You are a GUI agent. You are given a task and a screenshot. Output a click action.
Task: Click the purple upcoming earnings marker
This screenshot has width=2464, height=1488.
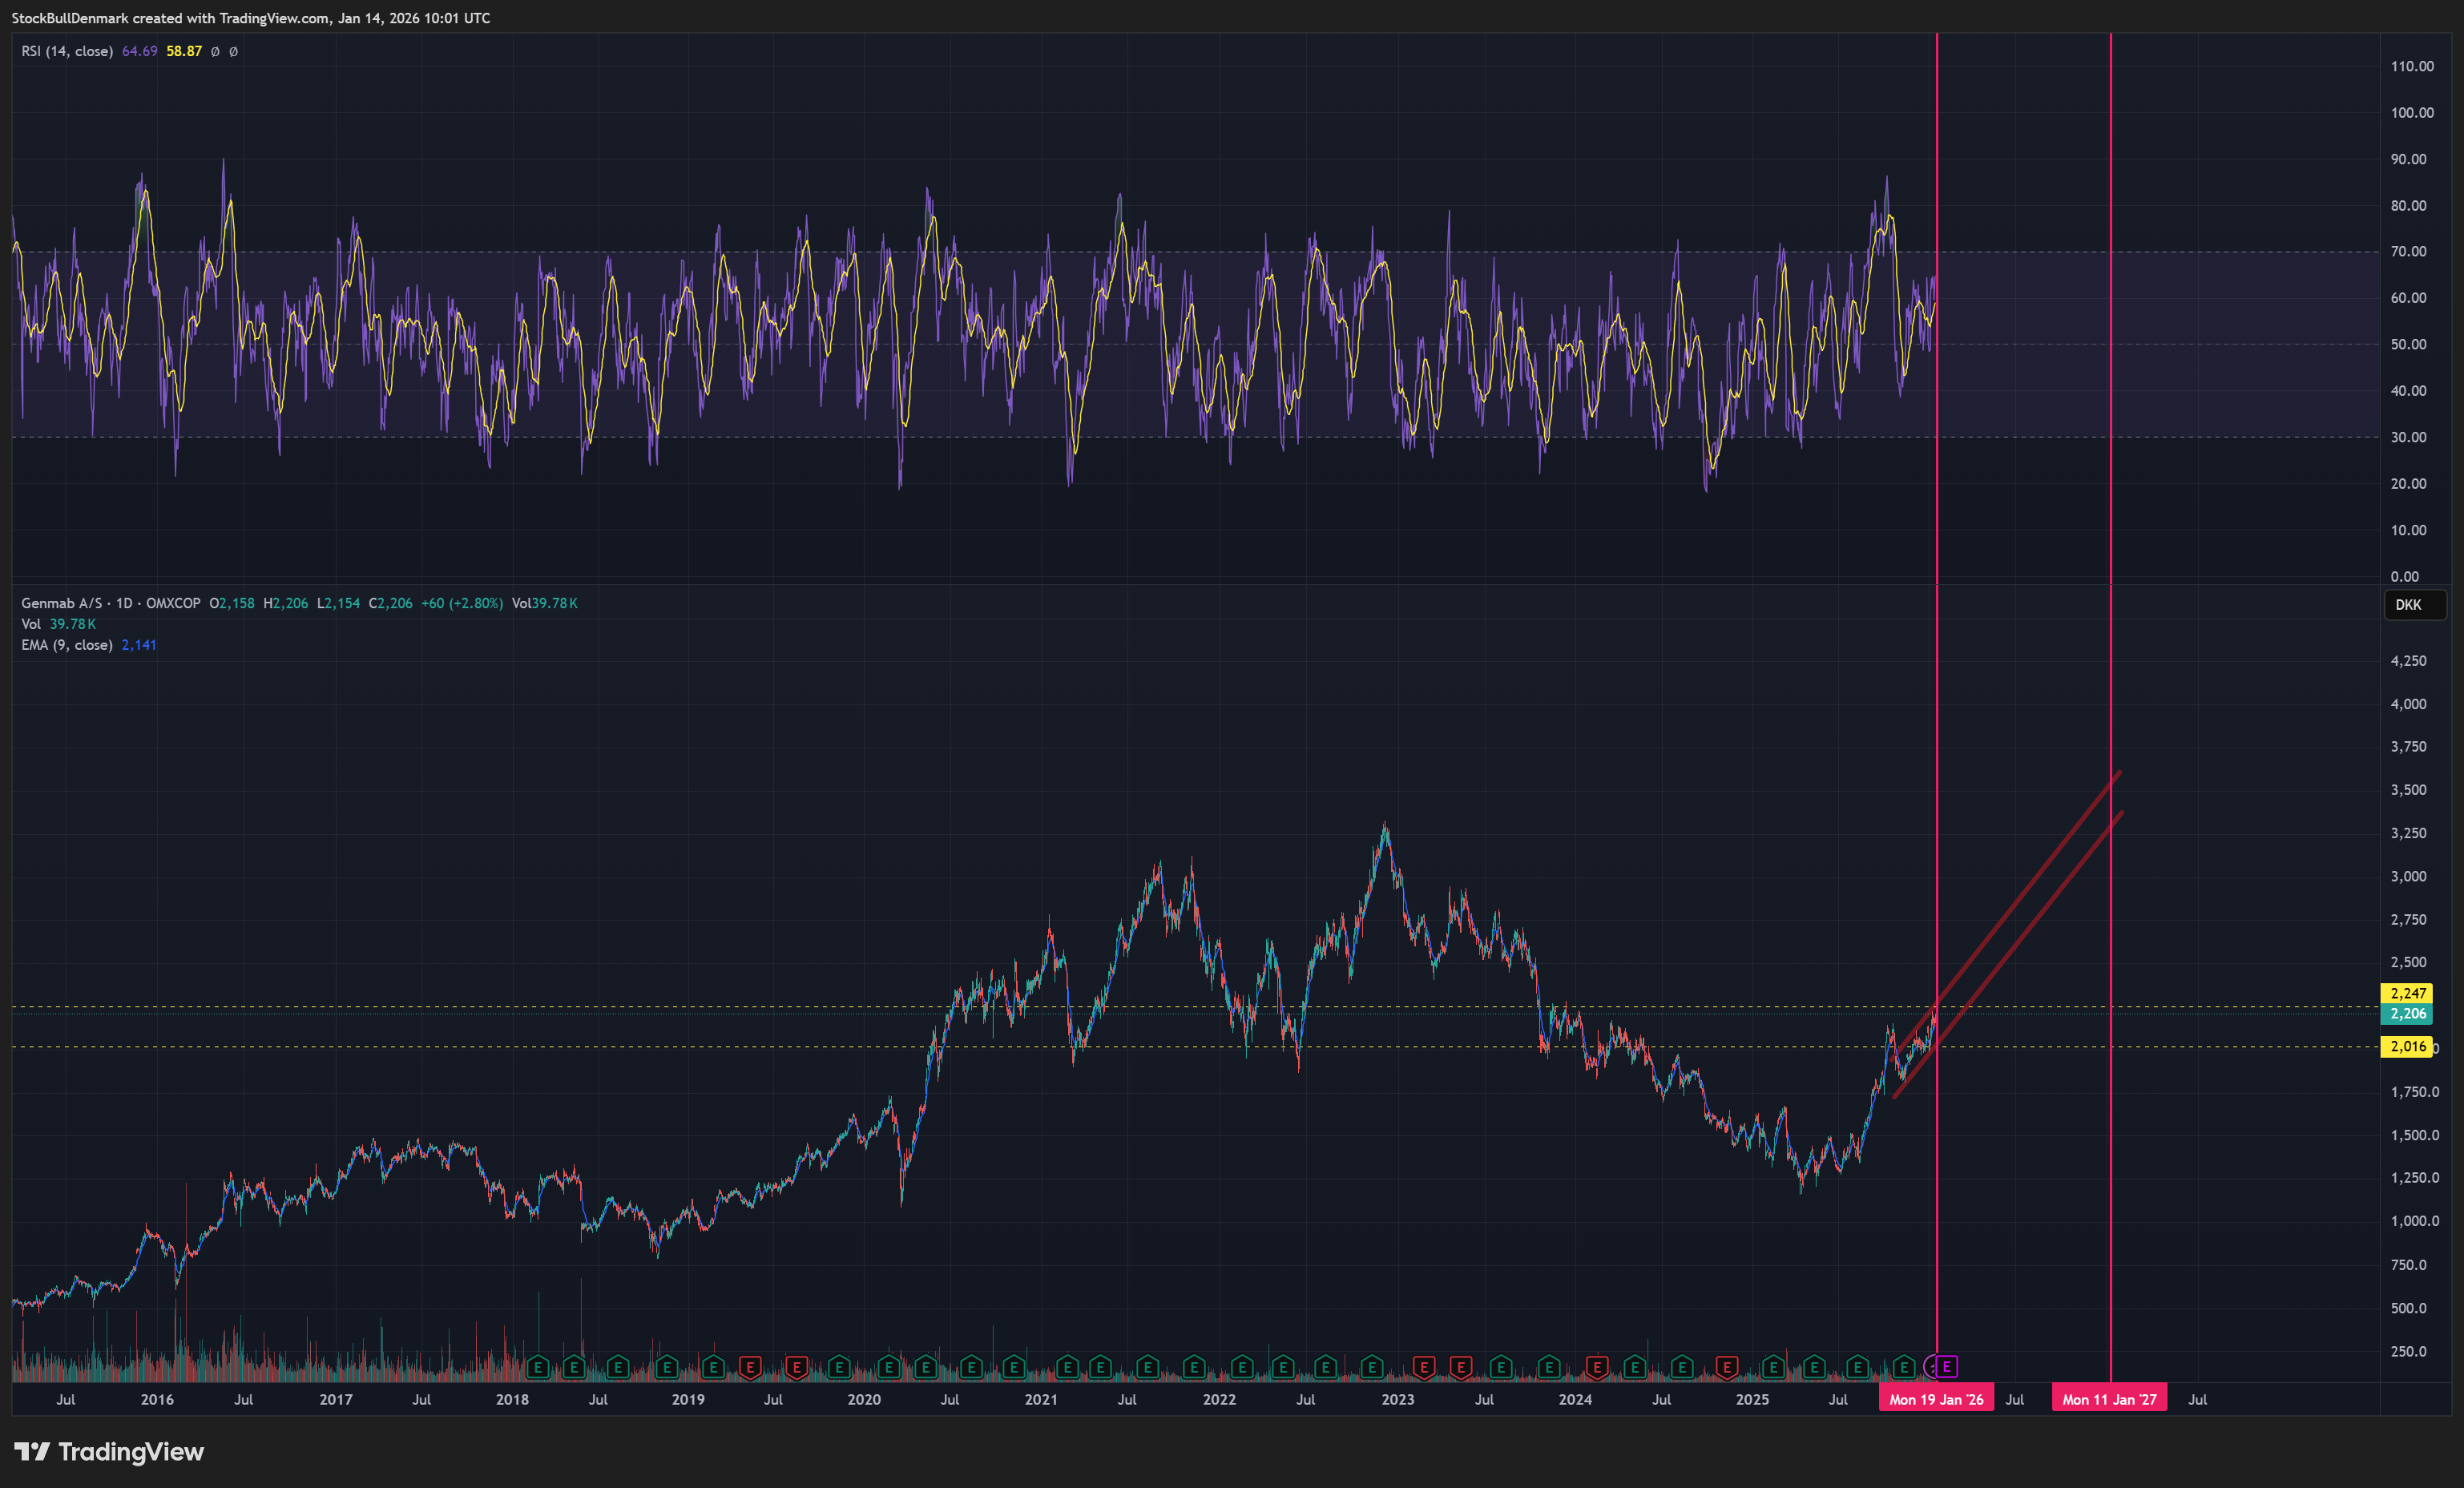coord(1946,1366)
